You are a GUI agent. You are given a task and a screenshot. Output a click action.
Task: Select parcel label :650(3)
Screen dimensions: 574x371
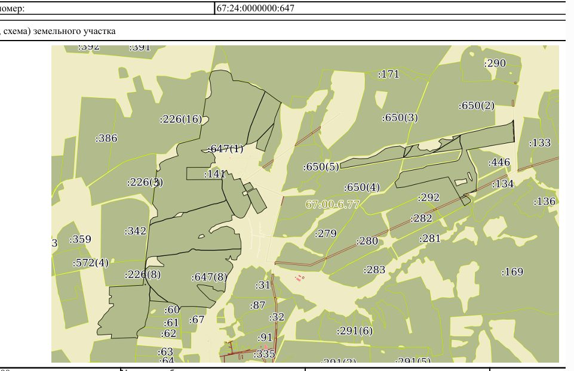[x=400, y=118]
